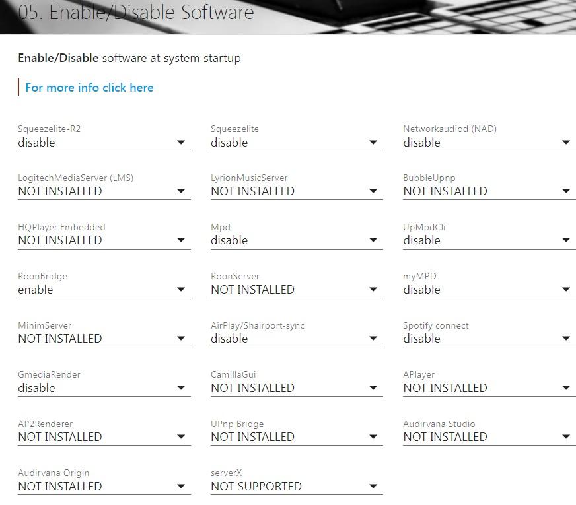
Task: Expand the UpMpdCli dropdown
Action: coord(489,240)
